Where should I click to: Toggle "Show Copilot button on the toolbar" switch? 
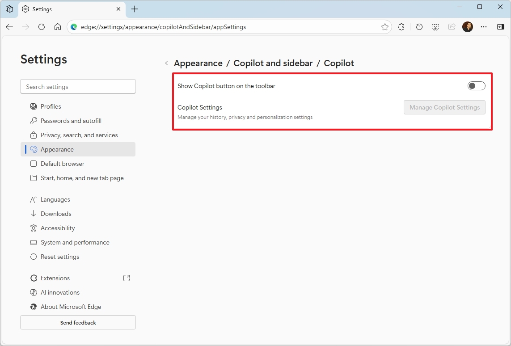[x=476, y=85]
